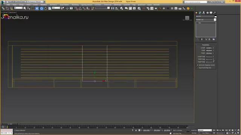Toggle Pin Stack under modifier stack
The width and height of the screenshot is (241, 135).
(197, 39)
